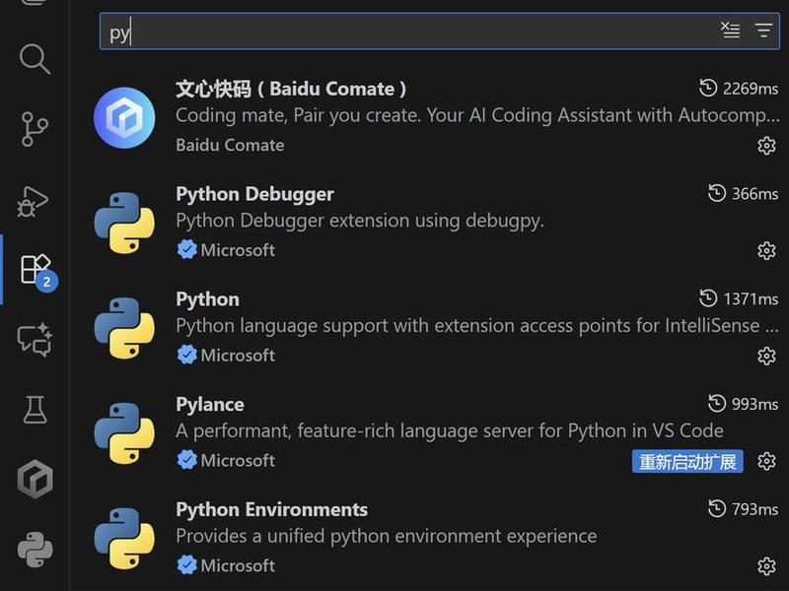789x591 pixels.
Task: Select the Extensions view icon
Action: point(36,270)
